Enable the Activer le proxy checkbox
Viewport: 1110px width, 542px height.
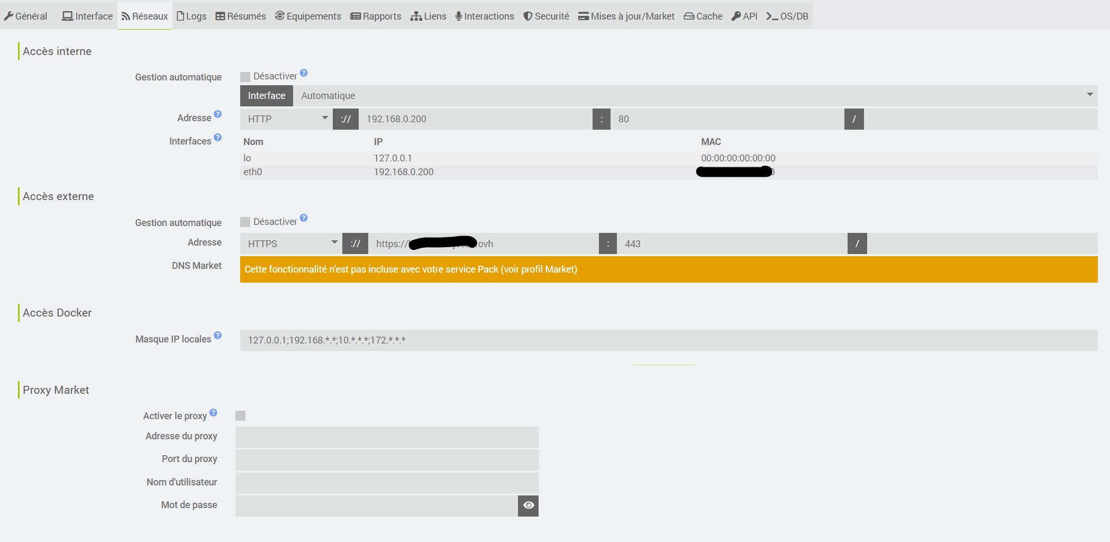pos(240,415)
